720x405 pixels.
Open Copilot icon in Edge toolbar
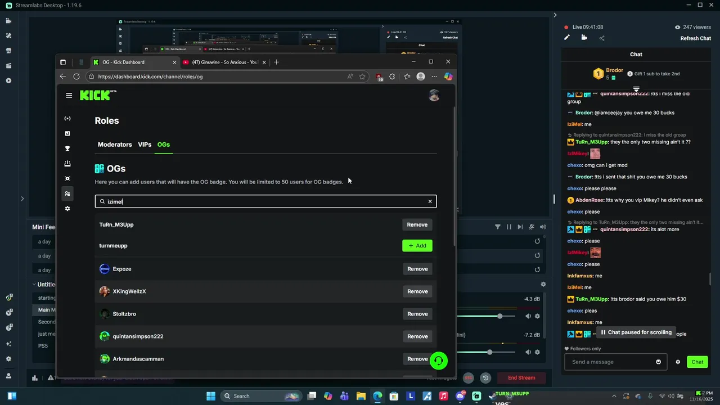[x=448, y=76]
